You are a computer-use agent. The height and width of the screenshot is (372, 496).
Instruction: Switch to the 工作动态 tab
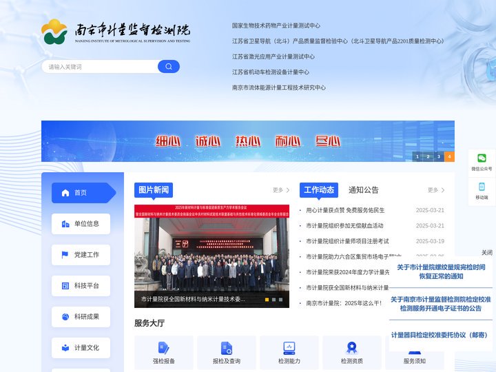[319, 190]
